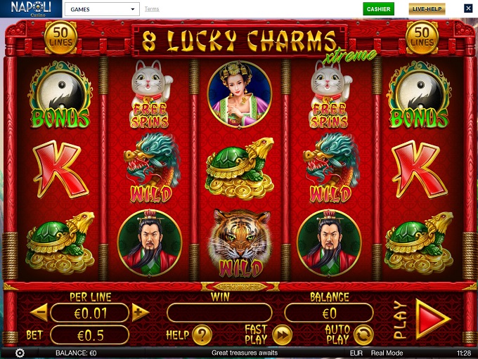
Task: Click the right 50 Lines gold coin
Action: 422,37
